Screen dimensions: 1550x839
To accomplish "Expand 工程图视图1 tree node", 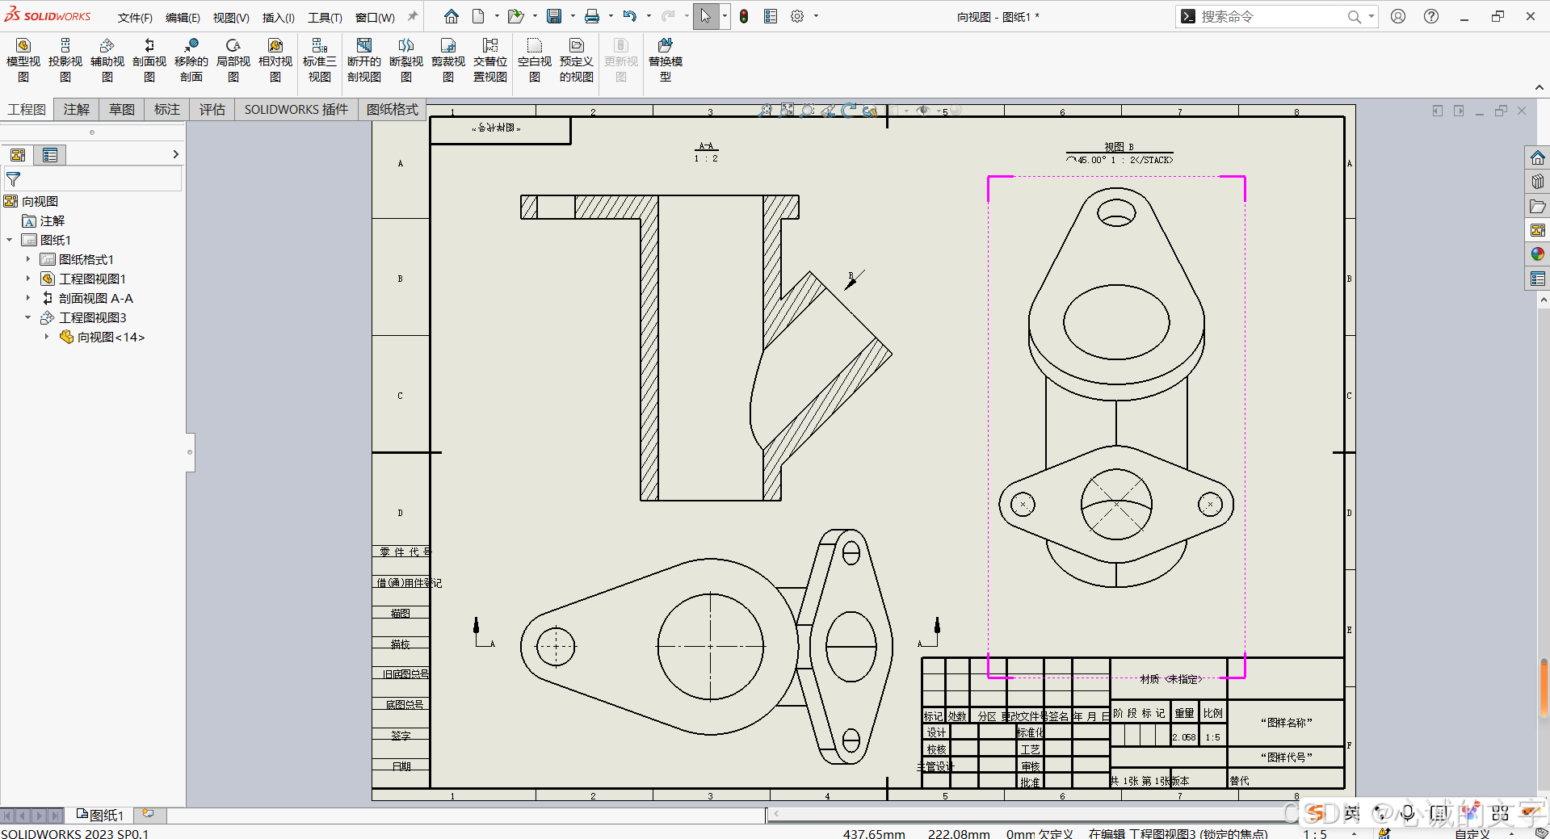I will coord(27,279).
